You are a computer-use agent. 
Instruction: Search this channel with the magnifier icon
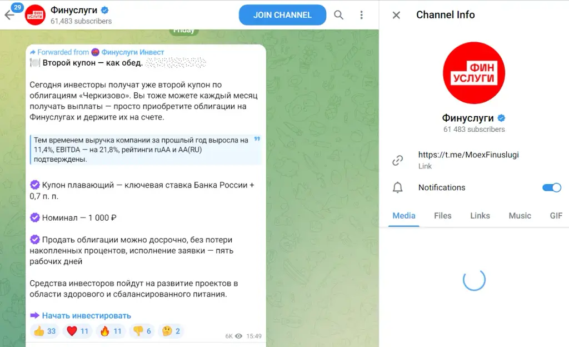pos(338,15)
